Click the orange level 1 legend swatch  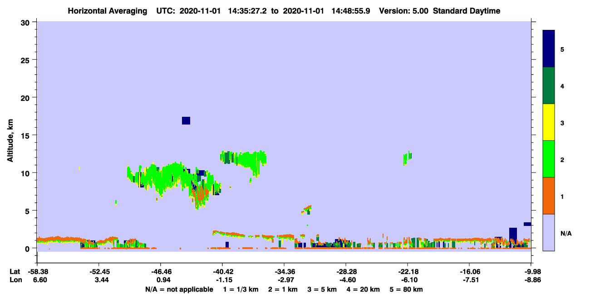[x=549, y=196]
